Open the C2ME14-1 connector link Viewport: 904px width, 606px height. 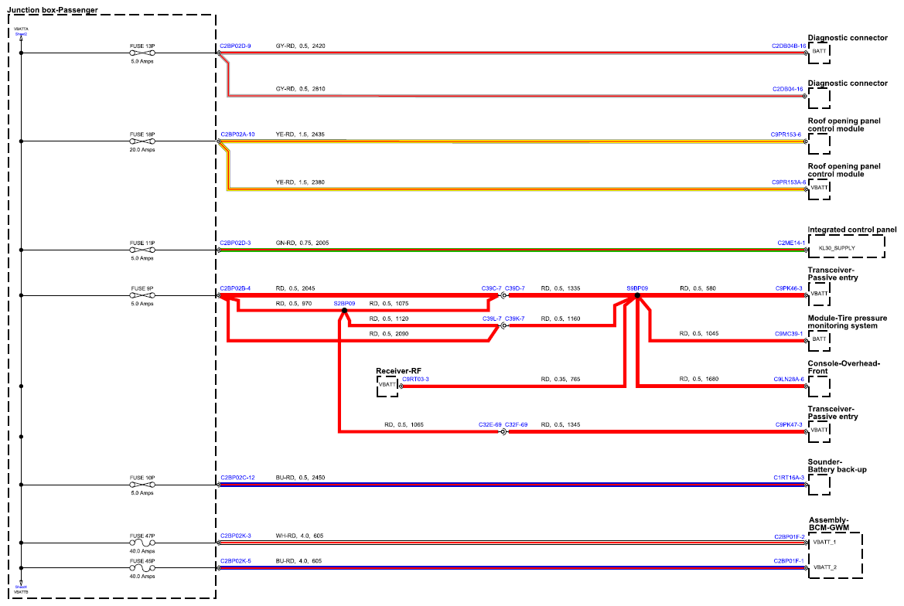791,243
